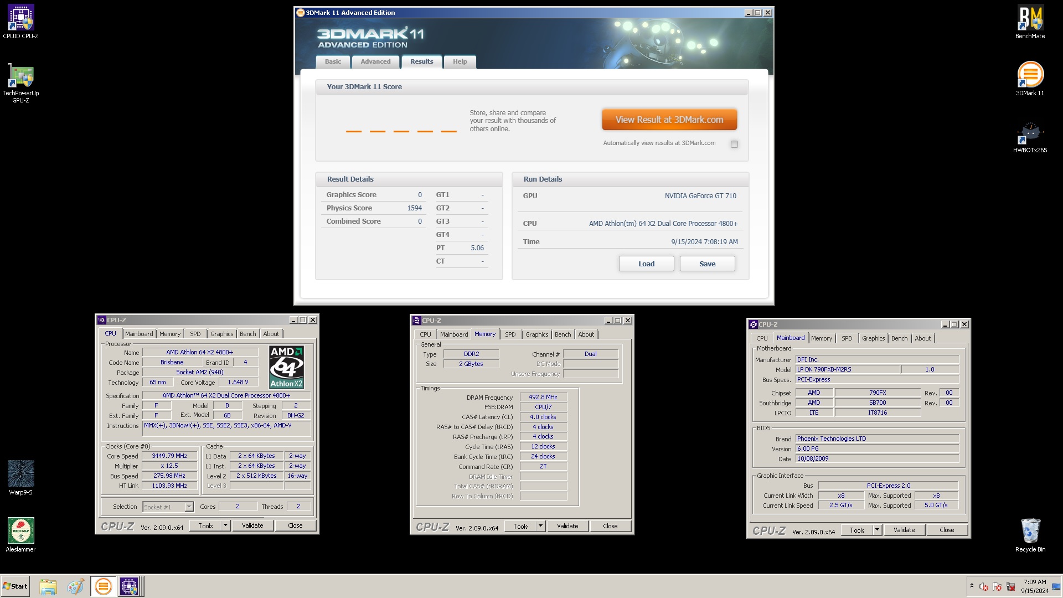This screenshot has height=598, width=1063.
Task: Open HWBOTx265 desktop shortcut
Action: [1030, 137]
